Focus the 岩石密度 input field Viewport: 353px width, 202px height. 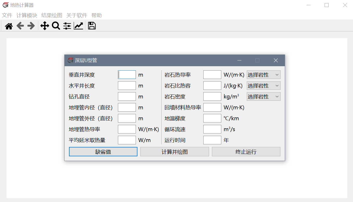[212, 97]
